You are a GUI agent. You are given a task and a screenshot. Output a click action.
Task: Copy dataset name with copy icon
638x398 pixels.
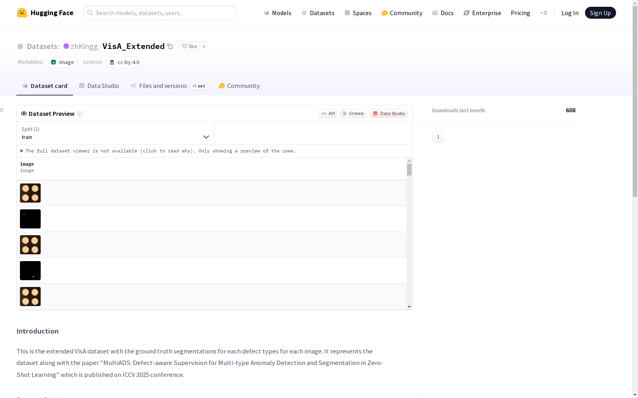[x=170, y=46]
